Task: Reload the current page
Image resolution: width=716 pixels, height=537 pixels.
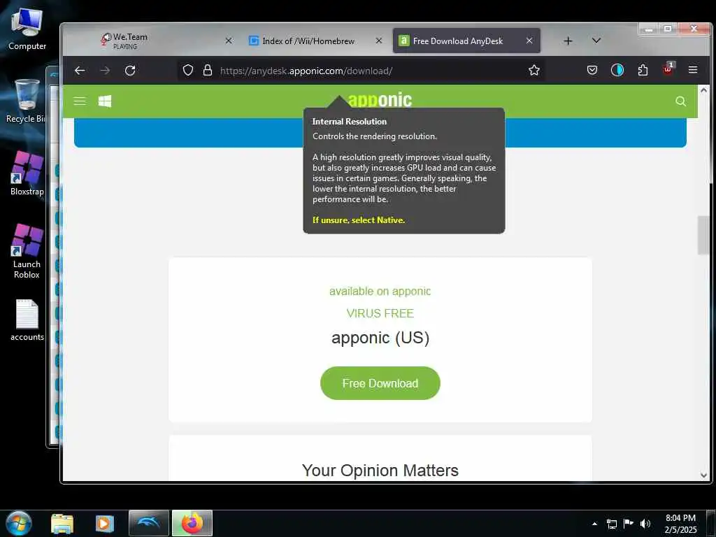Action: 130,71
